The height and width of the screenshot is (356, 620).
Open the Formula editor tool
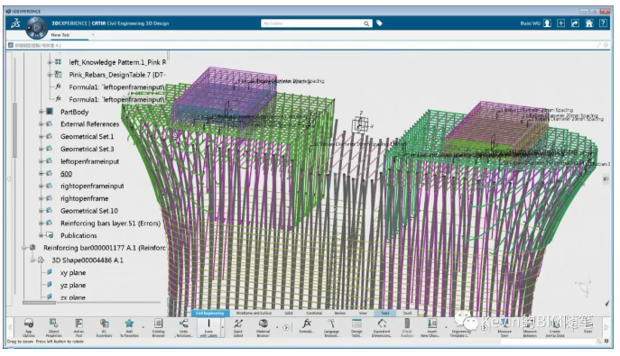[307, 327]
